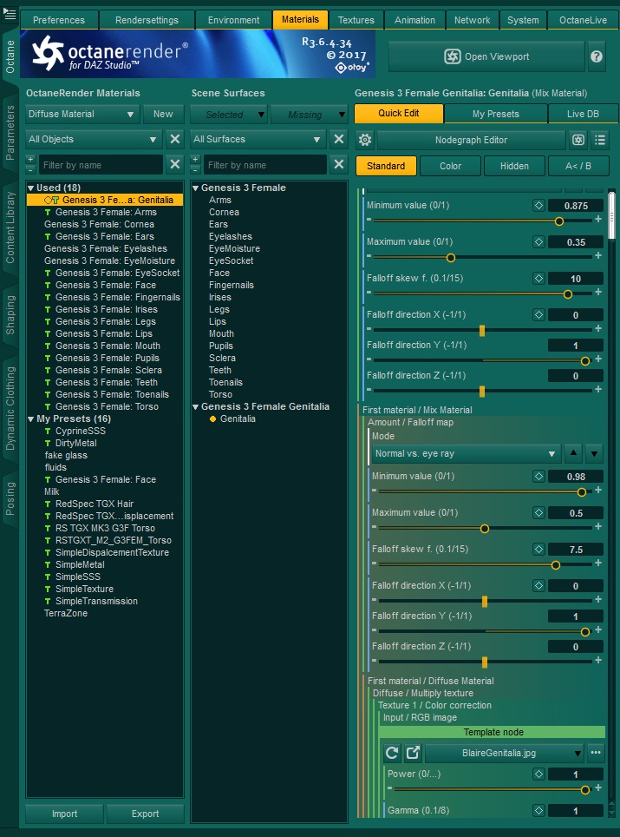Screen dimensions: 620x837
Task: Open the Shaping side tab
Action: coord(10,315)
